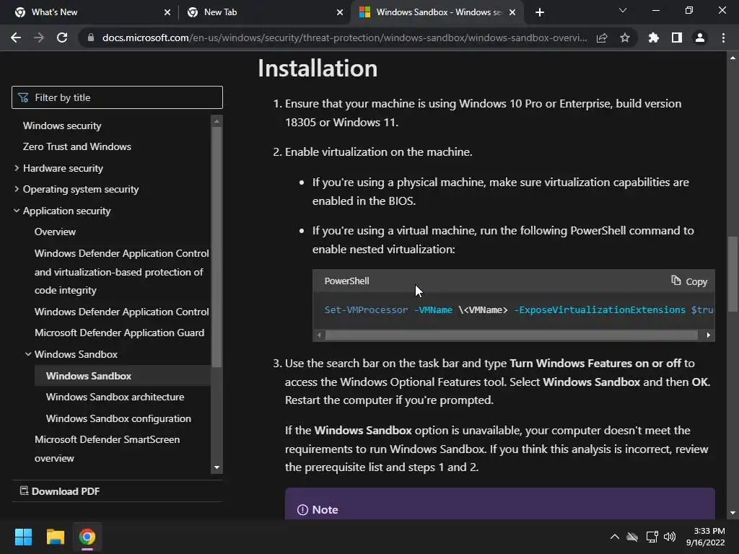Open Windows Sandbox configuration
This screenshot has height=554, width=739.
click(x=118, y=418)
